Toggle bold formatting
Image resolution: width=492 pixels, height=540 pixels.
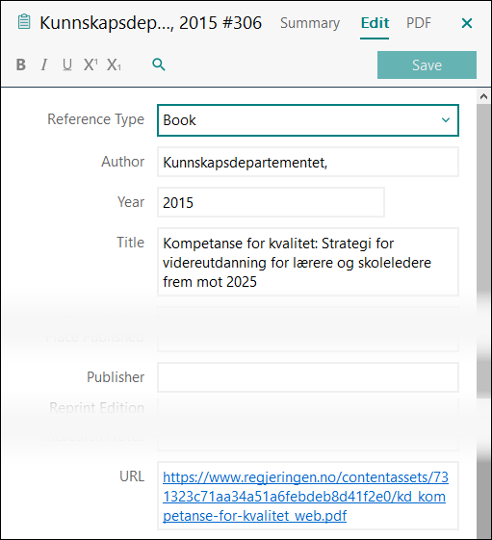(x=21, y=64)
